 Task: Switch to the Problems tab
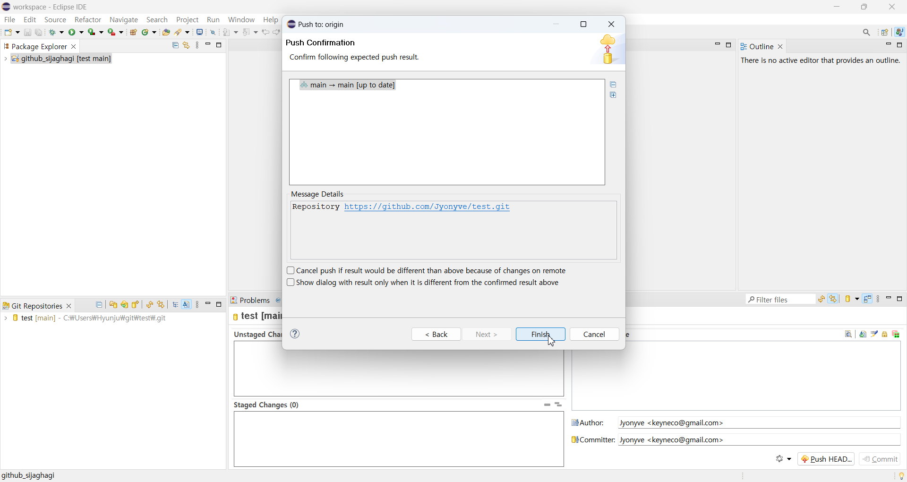pyautogui.click(x=250, y=301)
